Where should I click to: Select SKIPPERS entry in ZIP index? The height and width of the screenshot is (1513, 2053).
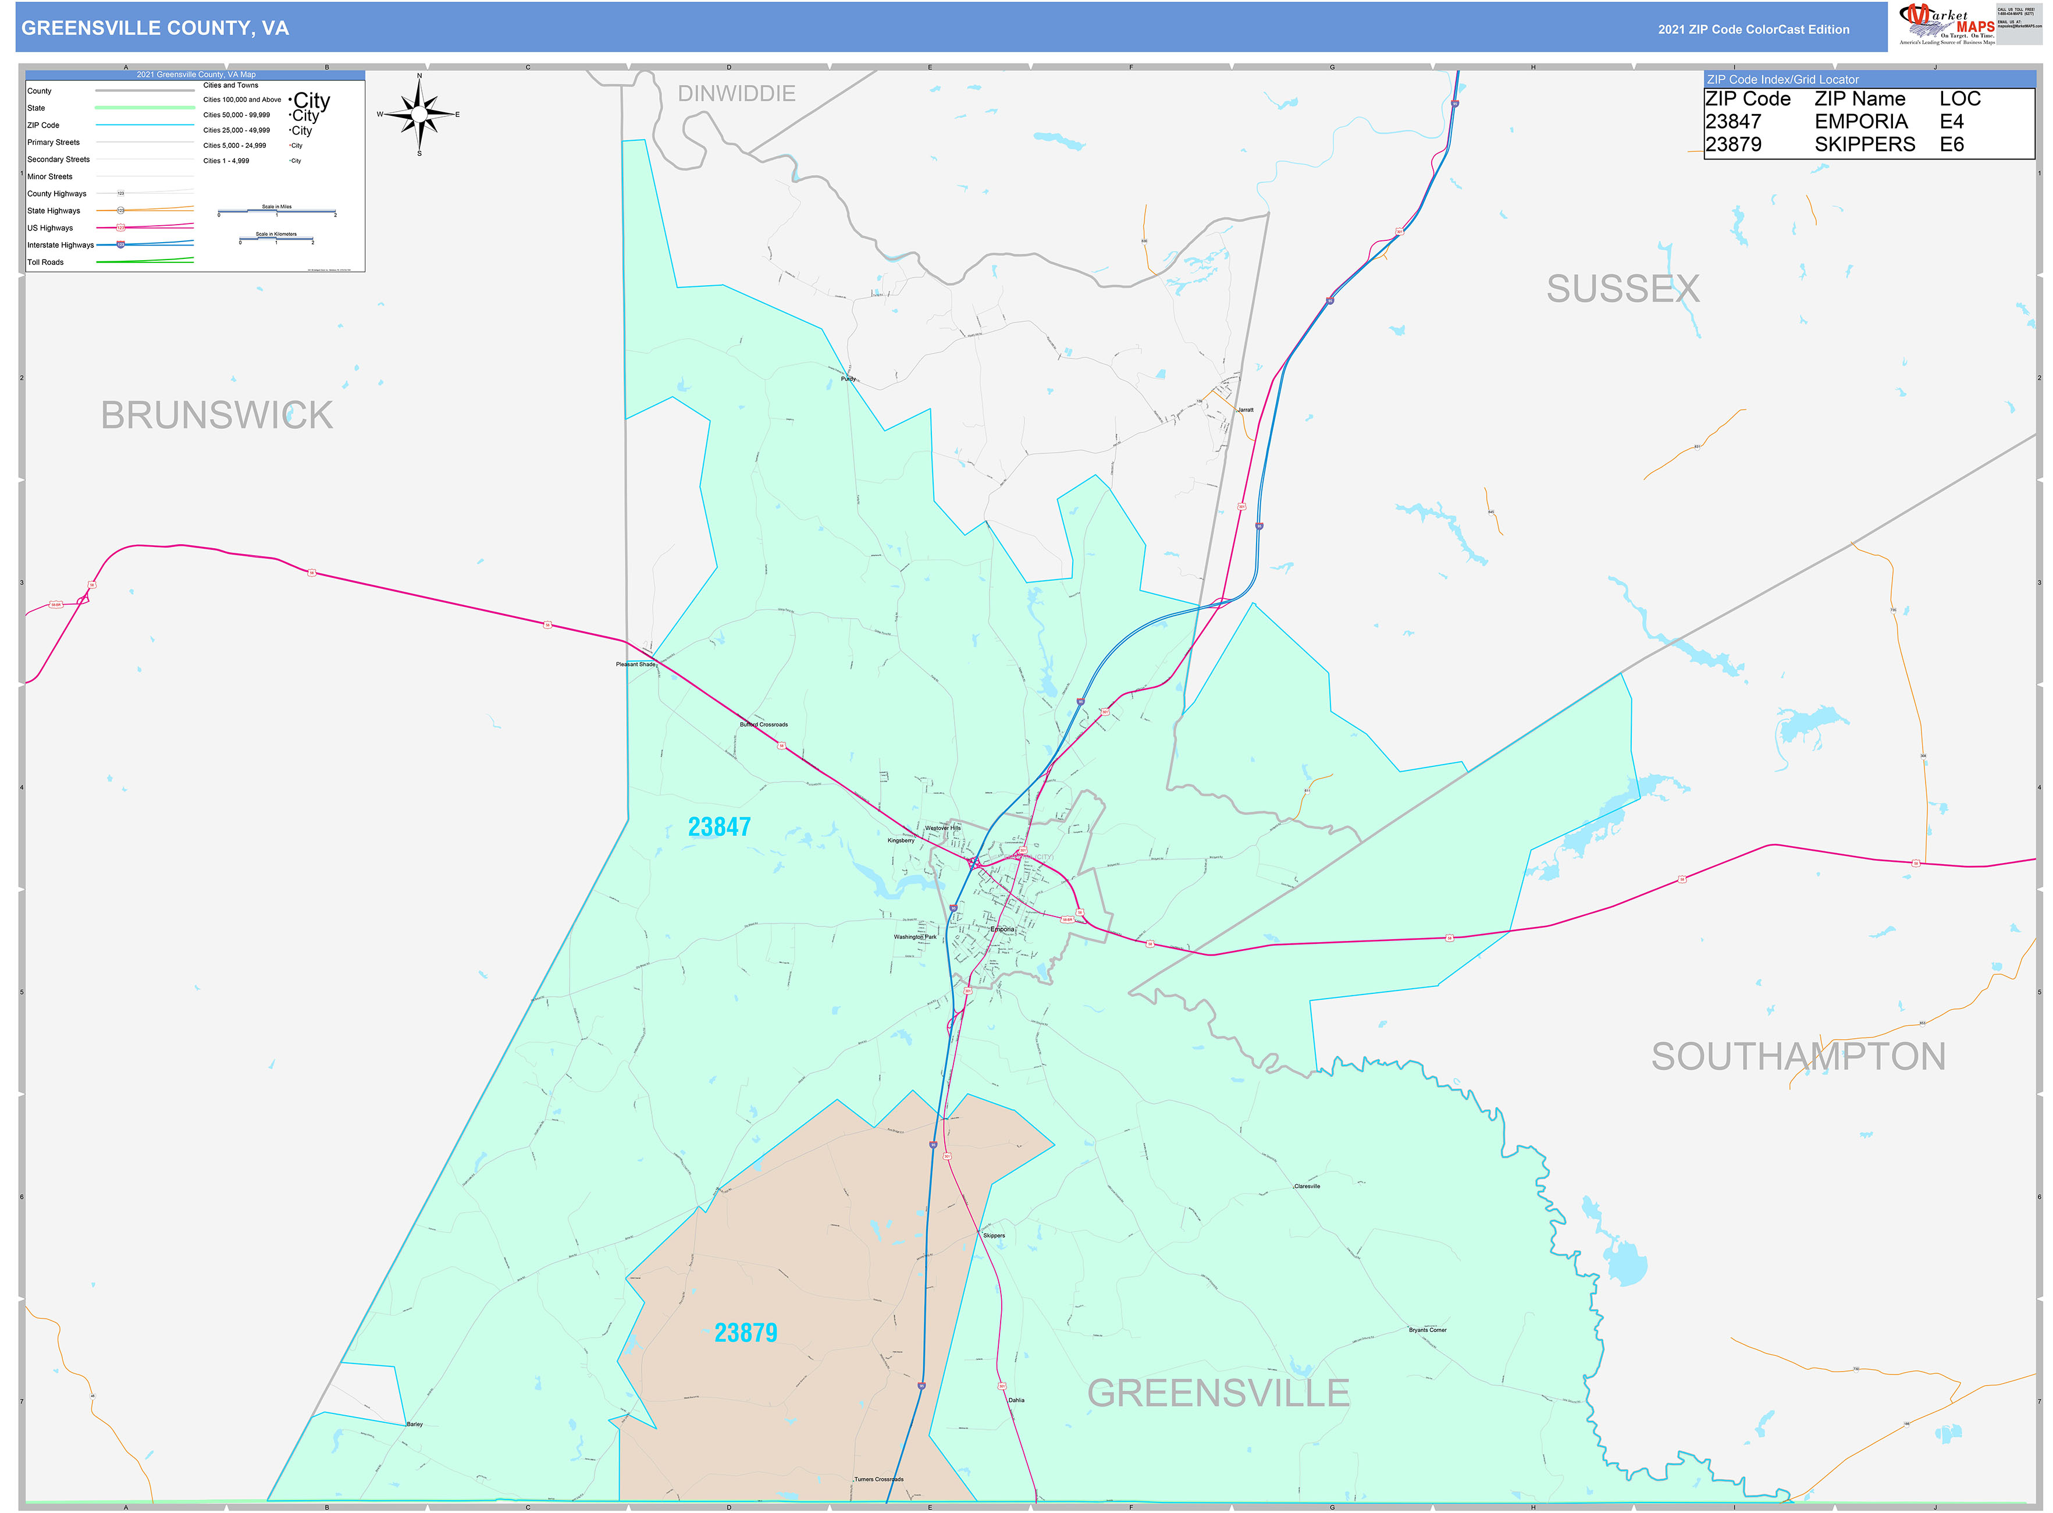1863,145
